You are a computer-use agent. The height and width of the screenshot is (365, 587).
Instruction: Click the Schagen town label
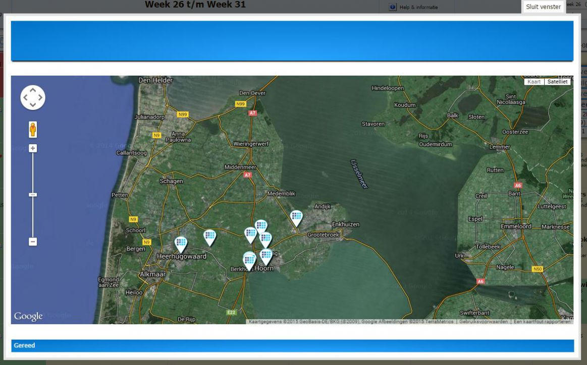tap(172, 181)
